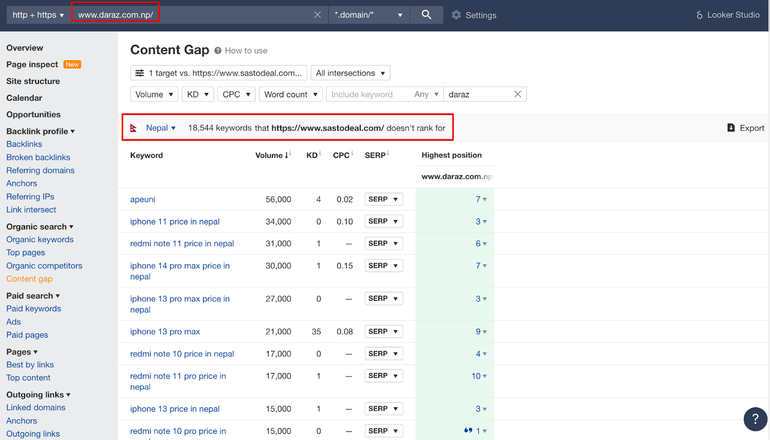Open the Top pages report
Image resolution: width=770 pixels, height=440 pixels.
pos(26,253)
